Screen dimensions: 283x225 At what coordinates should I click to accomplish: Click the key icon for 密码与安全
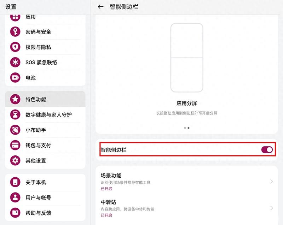(x=15, y=32)
